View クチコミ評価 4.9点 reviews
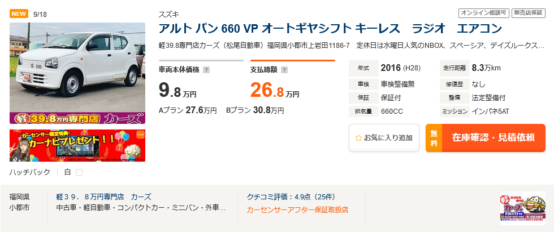The height and width of the screenshot is (232, 554). (x=291, y=197)
